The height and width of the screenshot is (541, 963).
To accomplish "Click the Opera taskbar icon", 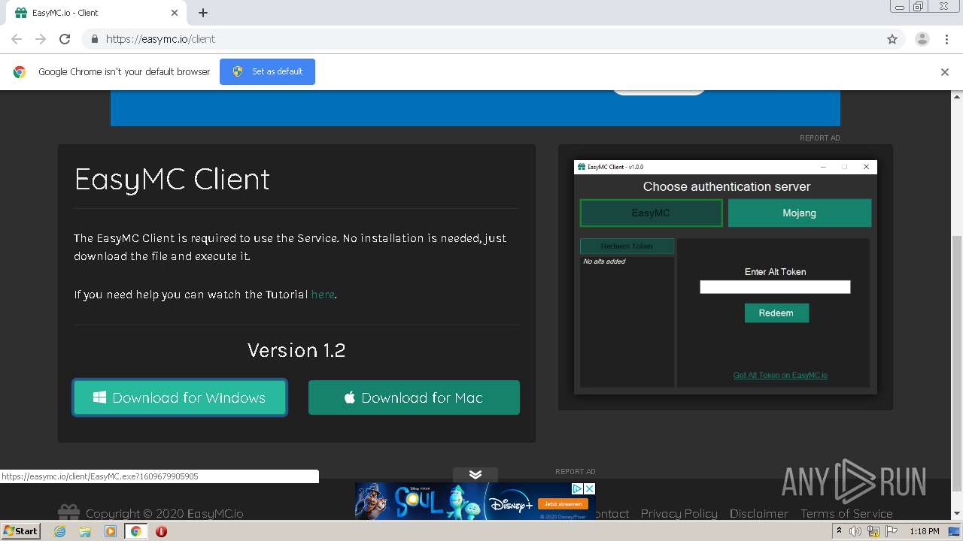I will [x=161, y=531].
